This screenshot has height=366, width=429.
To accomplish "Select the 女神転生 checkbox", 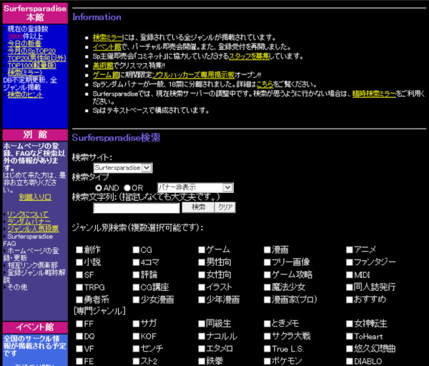I will point(350,324).
